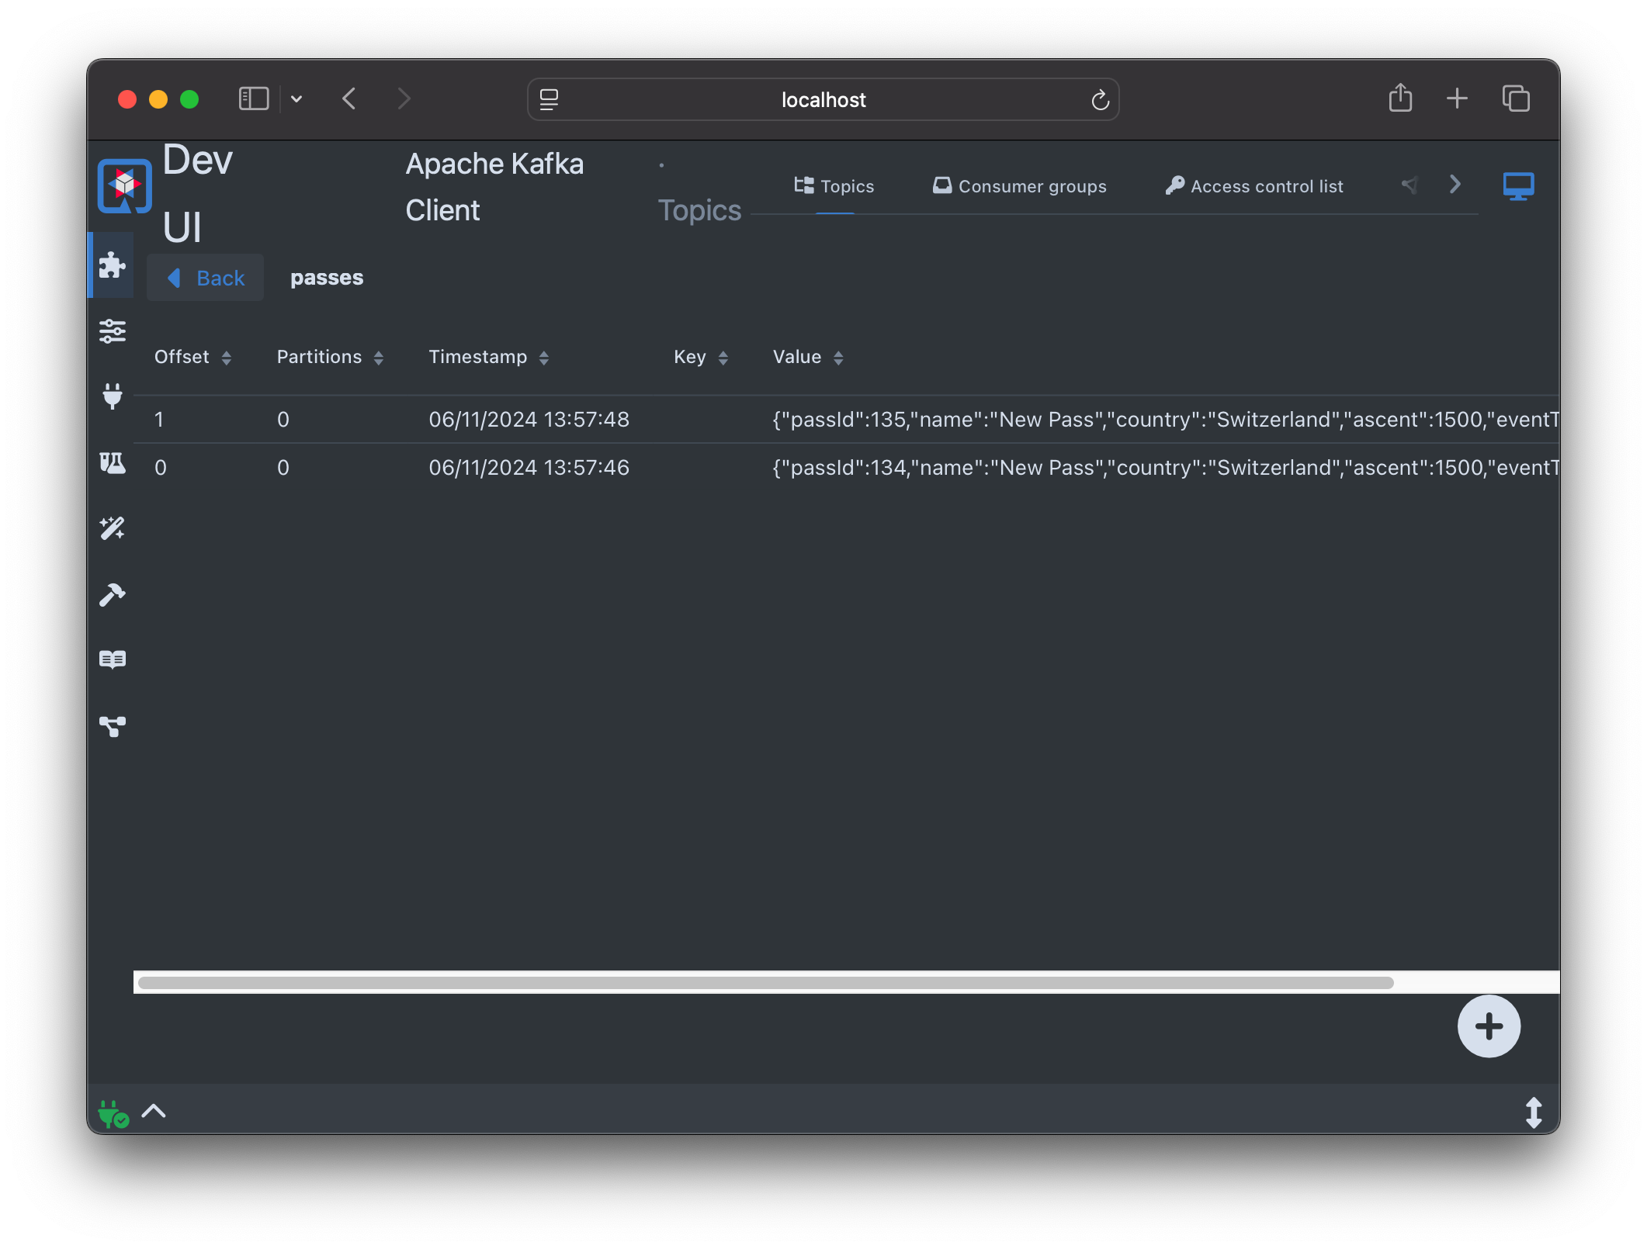The width and height of the screenshot is (1647, 1249).
Task: Click the magic wand sidebar icon
Action: pos(112,528)
